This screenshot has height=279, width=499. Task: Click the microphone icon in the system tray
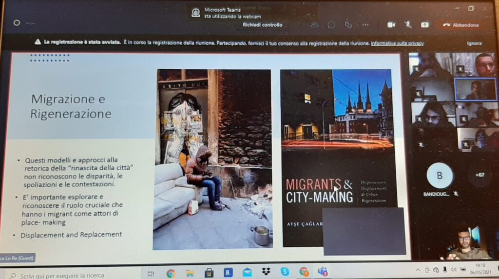click(x=444, y=270)
